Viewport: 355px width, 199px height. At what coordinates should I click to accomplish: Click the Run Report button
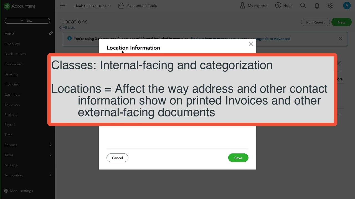(x=315, y=22)
